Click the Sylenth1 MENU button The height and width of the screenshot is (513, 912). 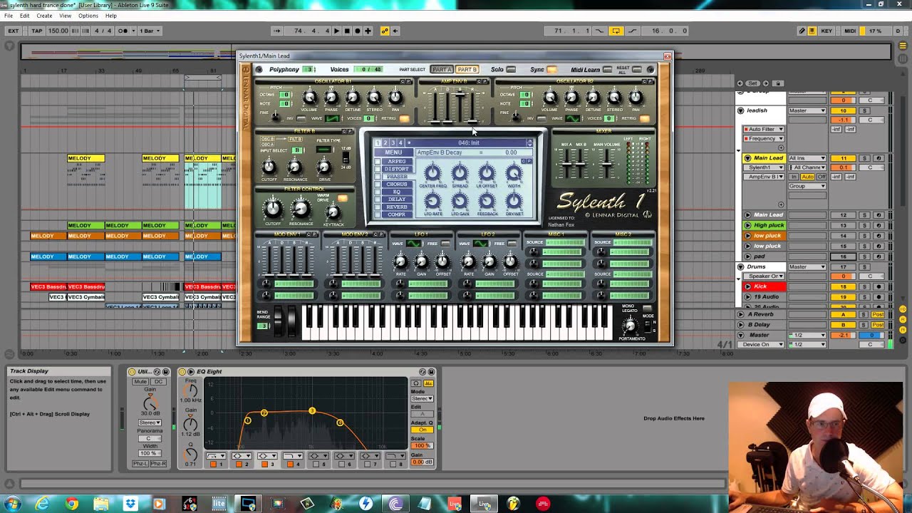coord(393,152)
